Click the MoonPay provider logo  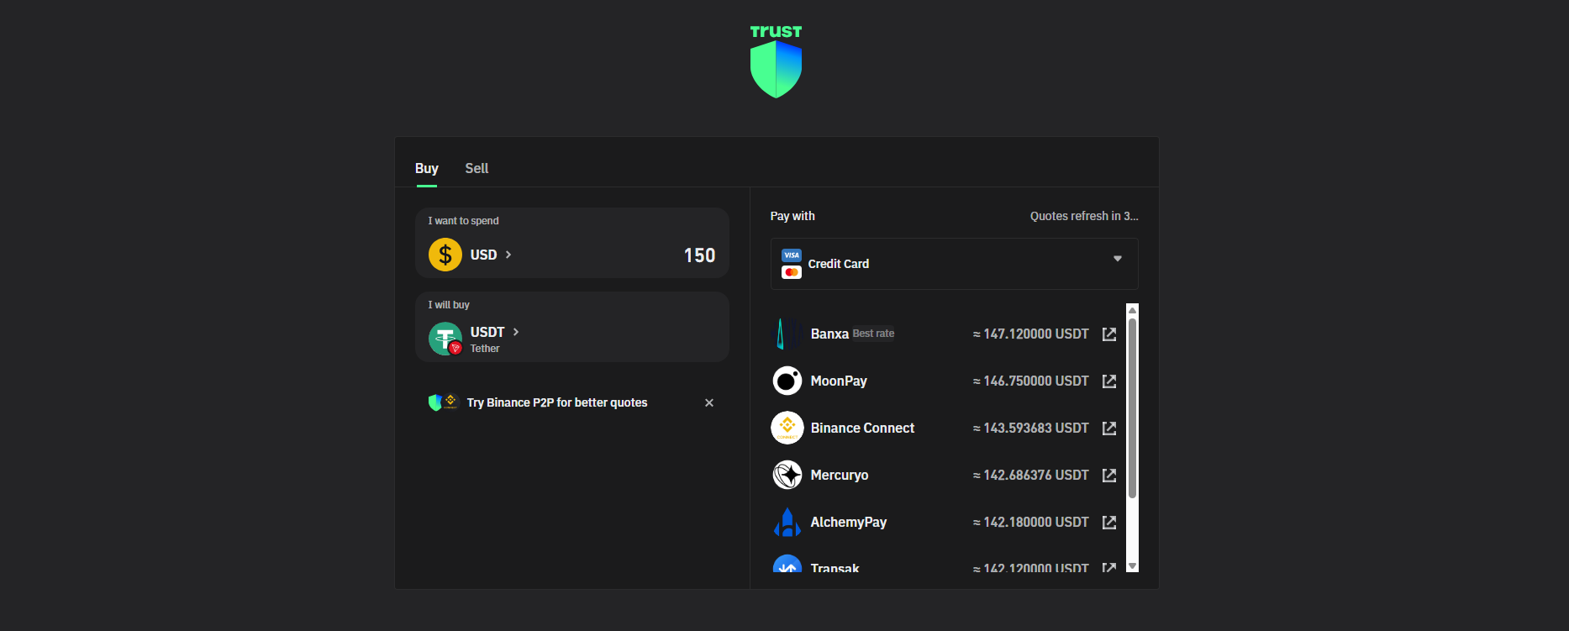coord(787,381)
